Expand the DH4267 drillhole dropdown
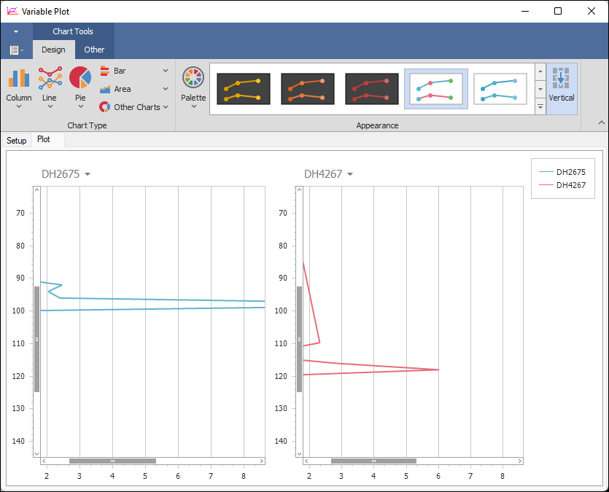The height and width of the screenshot is (492, 609). [x=350, y=174]
